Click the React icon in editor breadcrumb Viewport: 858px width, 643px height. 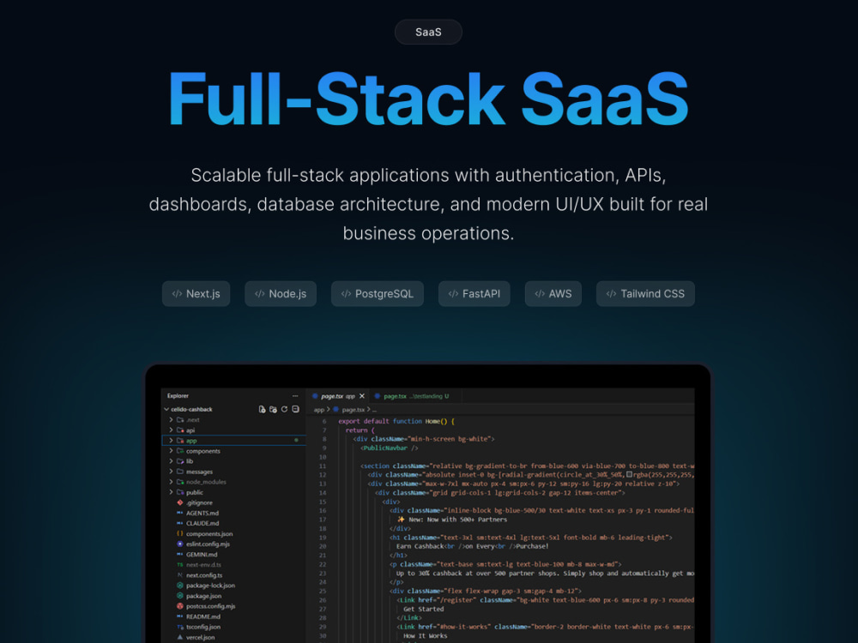tap(336, 410)
